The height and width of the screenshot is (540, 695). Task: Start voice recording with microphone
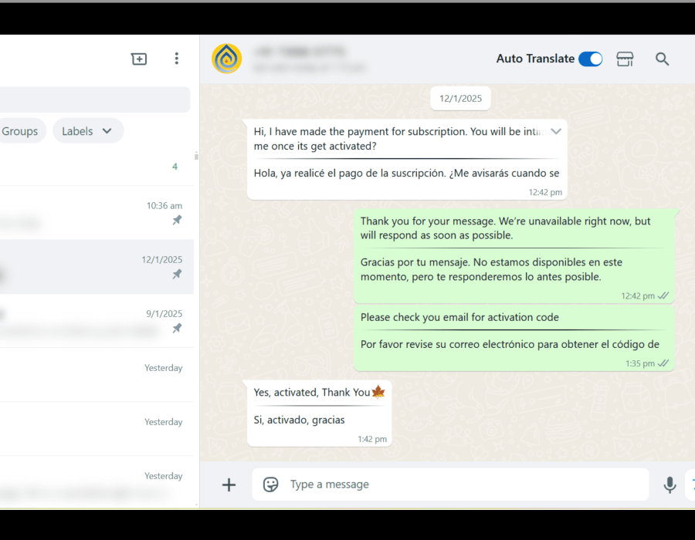pos(670,485)
